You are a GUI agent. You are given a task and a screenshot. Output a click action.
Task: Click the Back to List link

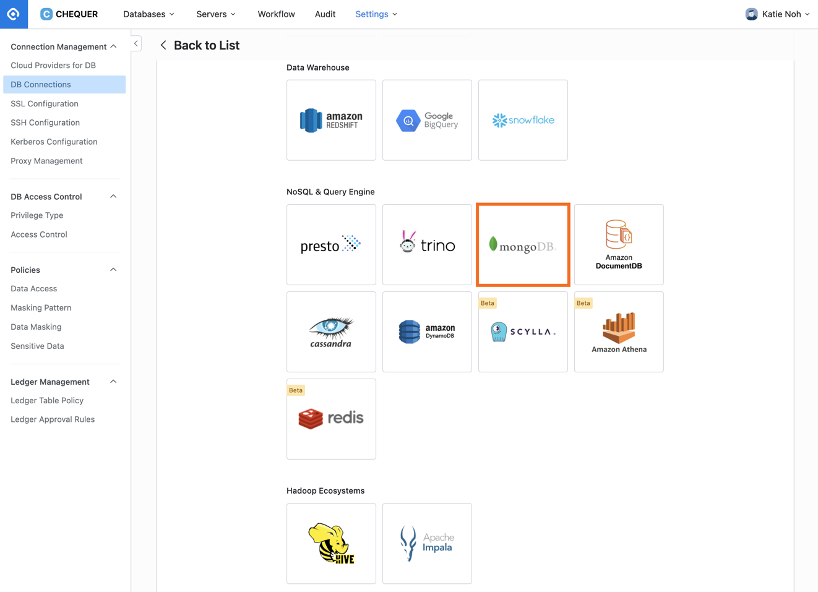tap(206, 45)
